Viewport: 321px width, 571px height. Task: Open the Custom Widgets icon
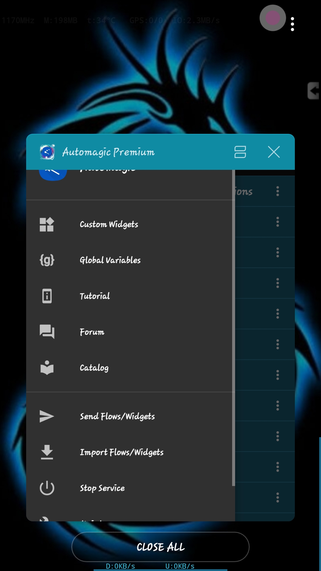point(47,224)
